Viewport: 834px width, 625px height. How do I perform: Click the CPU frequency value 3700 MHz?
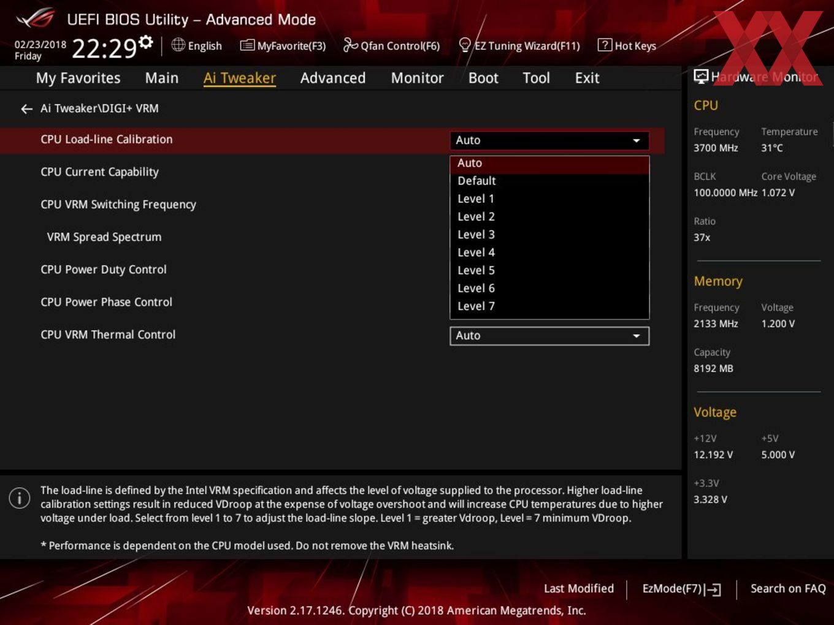716,148
